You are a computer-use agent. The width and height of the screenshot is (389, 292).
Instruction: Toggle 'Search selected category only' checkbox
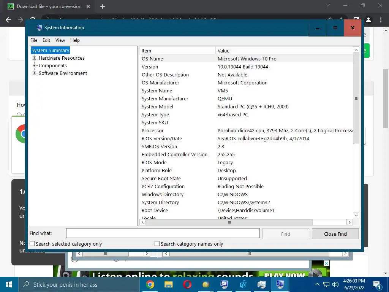[x=32, y=244]
